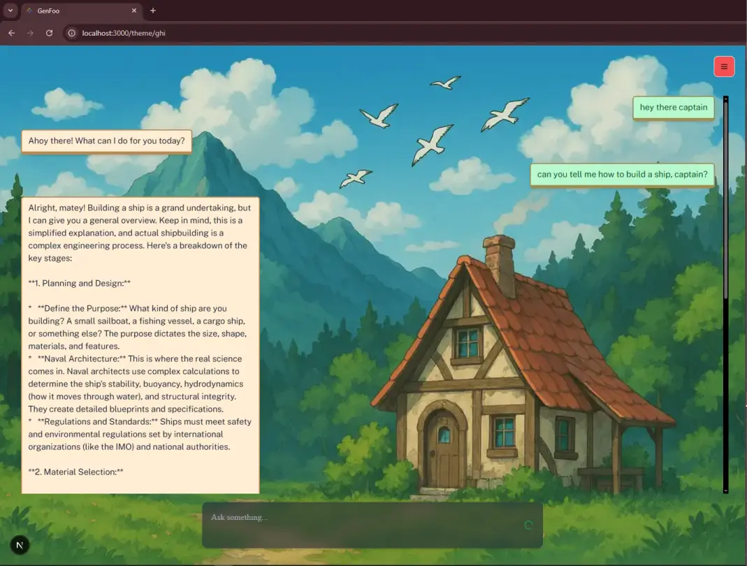747x566 pixels.
Task: Navigate back with the browser back arrow
Action: (x=11, y=32)
